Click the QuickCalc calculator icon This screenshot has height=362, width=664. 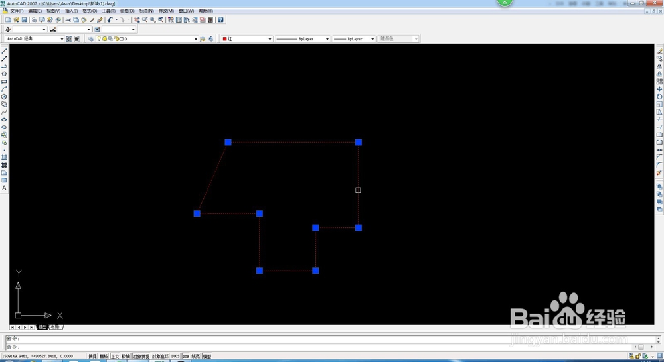coord(210,19)
